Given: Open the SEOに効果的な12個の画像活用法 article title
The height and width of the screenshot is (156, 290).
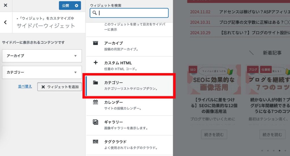Looking at the screenshot, I should (214, 105).
